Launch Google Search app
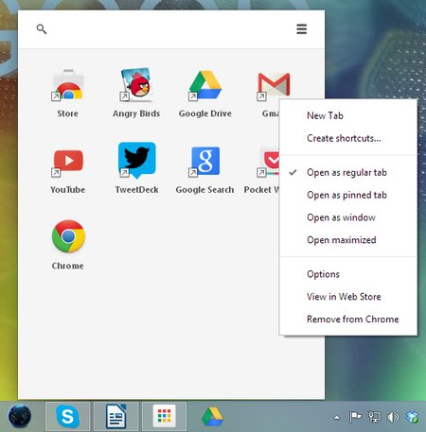 205,161
